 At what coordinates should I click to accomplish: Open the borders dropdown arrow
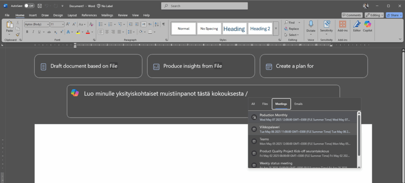(x=155, y=32)
